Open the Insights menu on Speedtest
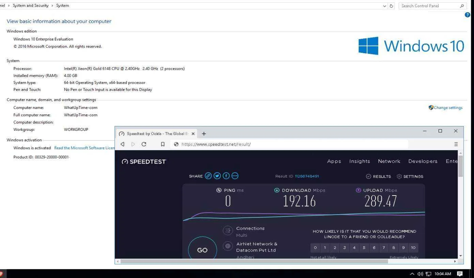 pos(360,161)
